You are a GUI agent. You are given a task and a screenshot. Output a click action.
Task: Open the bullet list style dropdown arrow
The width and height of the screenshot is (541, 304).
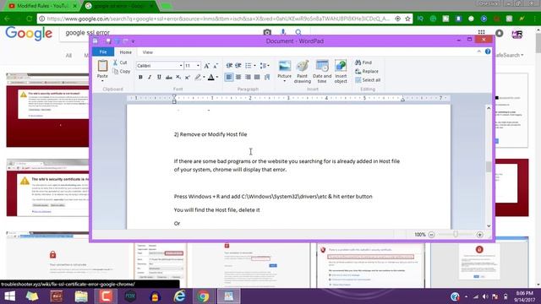(254, 66)
